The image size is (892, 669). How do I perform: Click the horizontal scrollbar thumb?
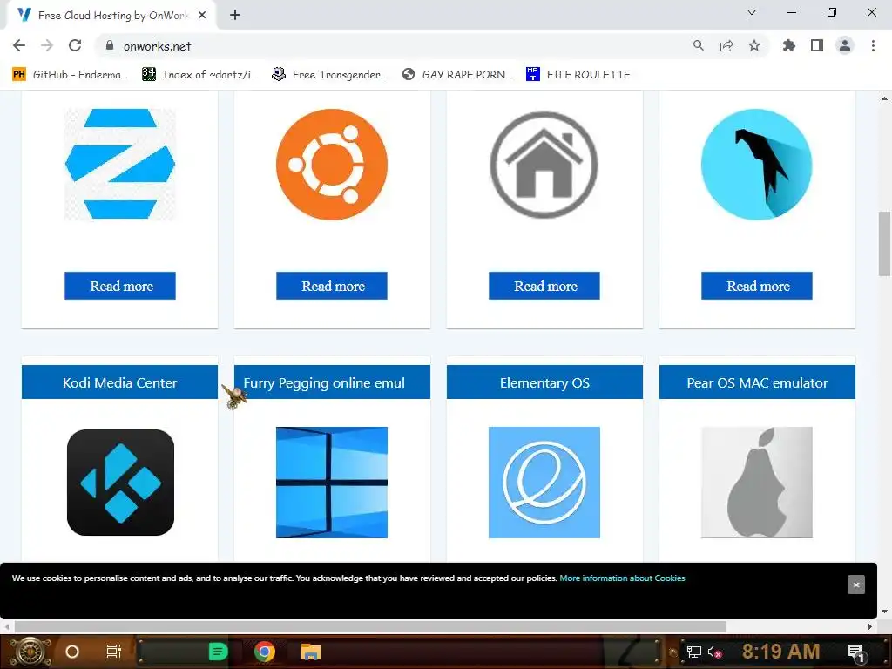[370, 627]
